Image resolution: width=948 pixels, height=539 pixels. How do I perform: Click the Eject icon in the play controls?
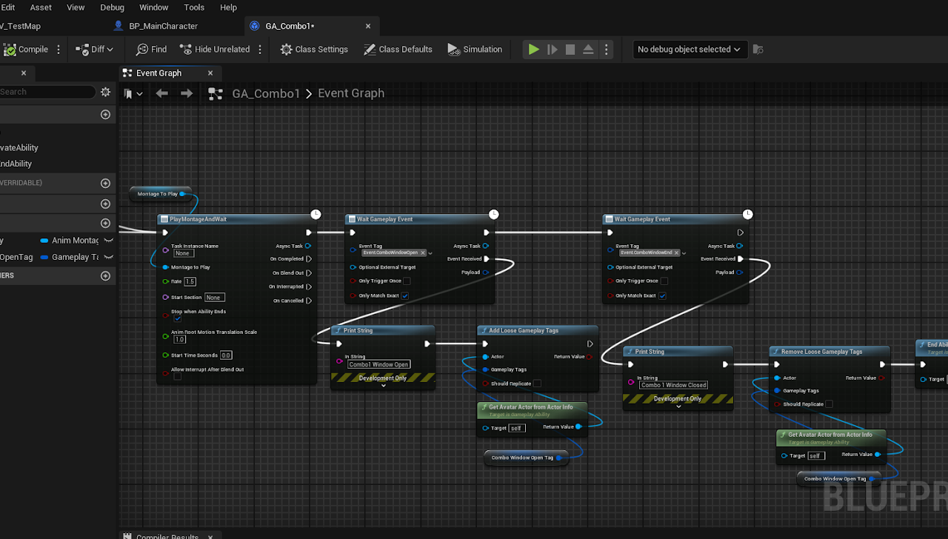tap(588, 50)
